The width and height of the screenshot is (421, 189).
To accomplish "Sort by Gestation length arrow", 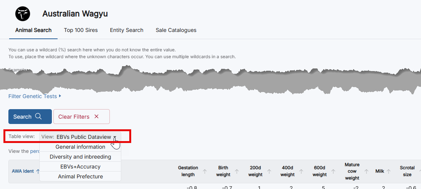I will point(205,172).
